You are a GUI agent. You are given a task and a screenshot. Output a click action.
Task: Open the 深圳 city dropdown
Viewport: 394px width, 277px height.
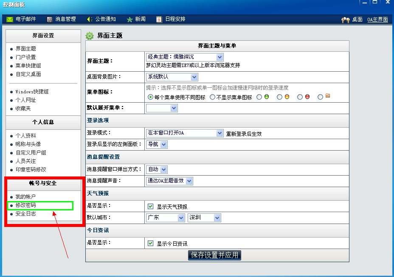pyautogui.click(x=217, y=218)
